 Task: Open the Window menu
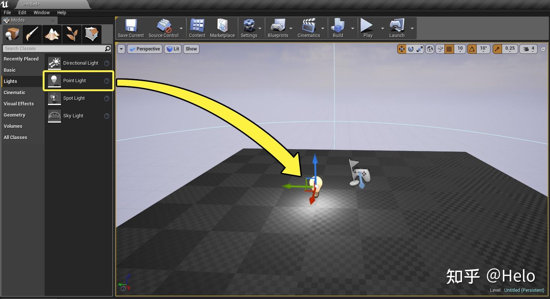coord(41,12)
